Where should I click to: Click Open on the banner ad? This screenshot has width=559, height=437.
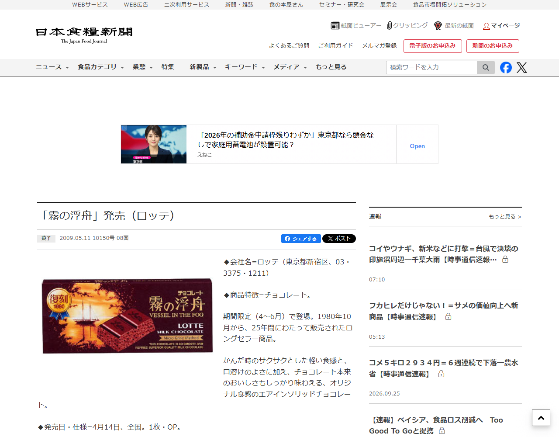[x=417, y=146]
